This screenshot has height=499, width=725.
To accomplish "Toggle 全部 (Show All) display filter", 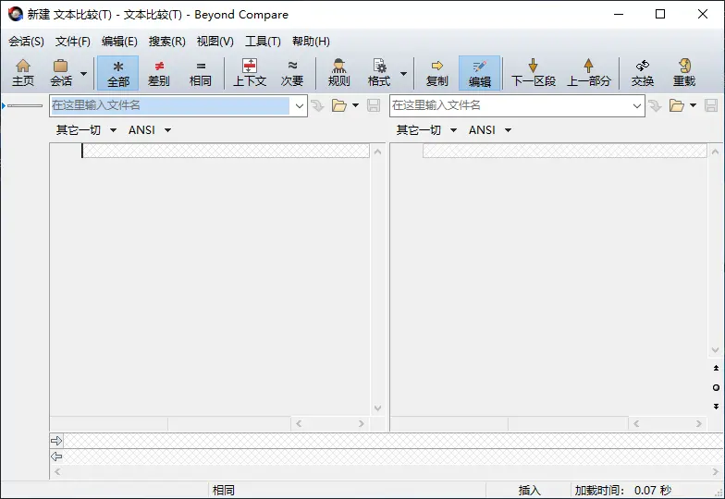I will click(x=117, y=72).
